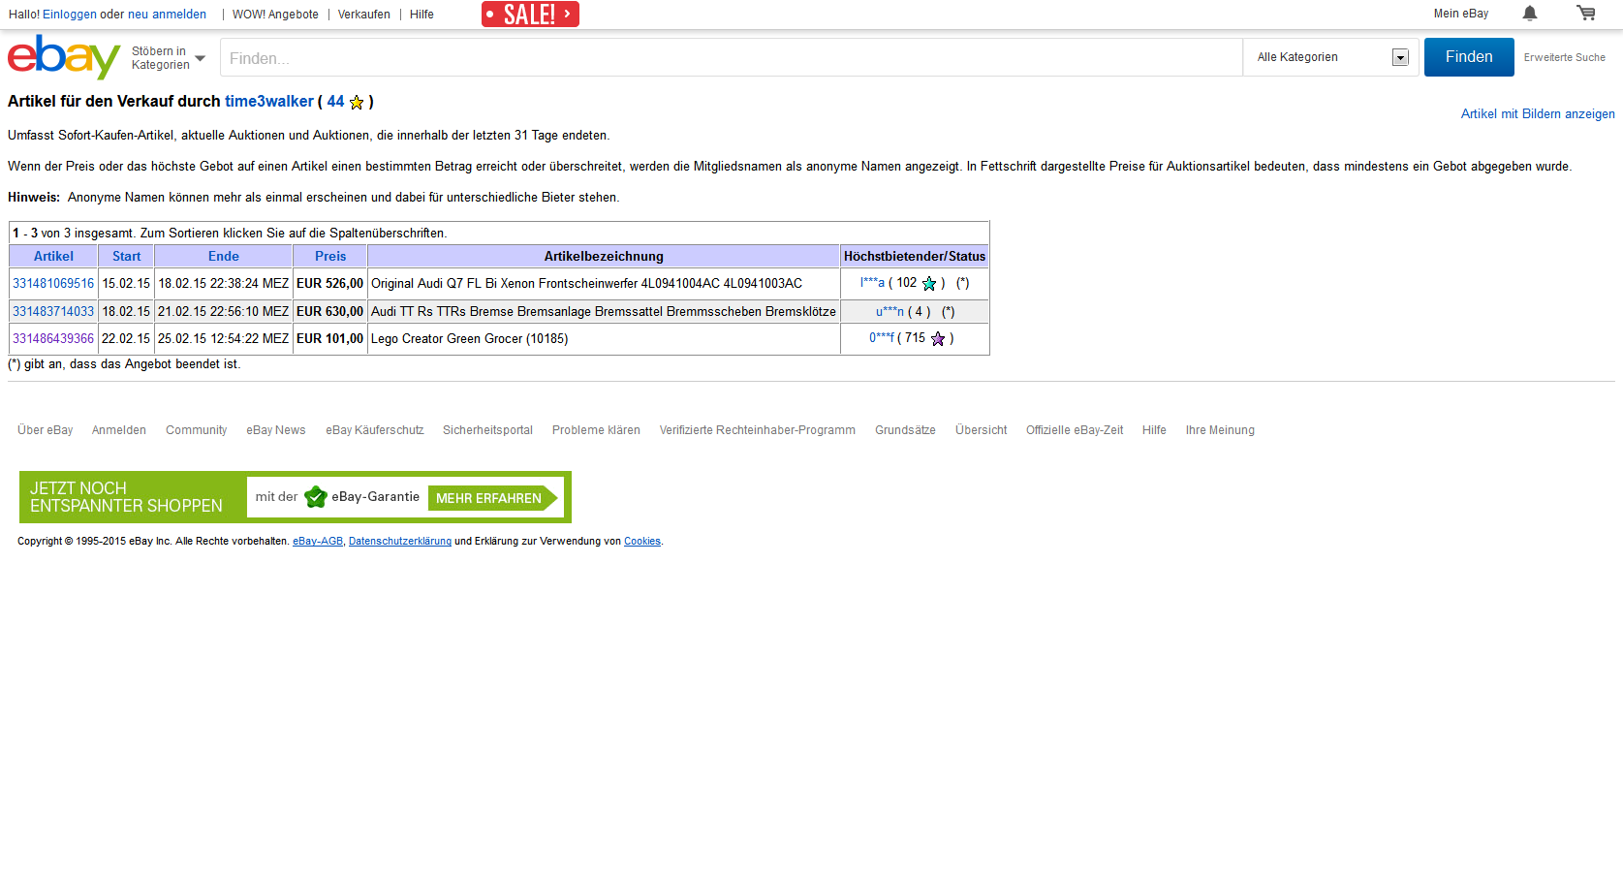Click the purple star next to 715
The width and height of the screenshot is (1623, 876).
(938, 338)
